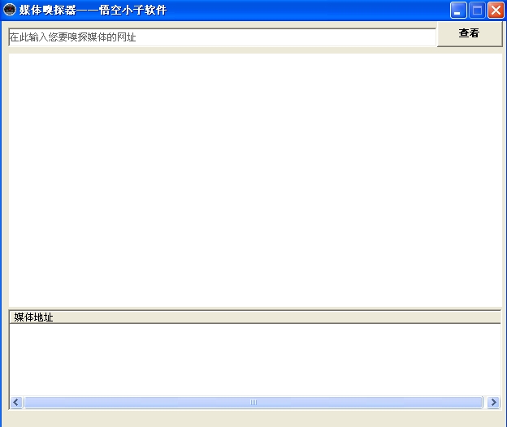
Task: Click the empty media address list area
Action: pos(255,359)
